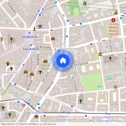Select the dotted green garden south of Via Passione

coord(93,82)
